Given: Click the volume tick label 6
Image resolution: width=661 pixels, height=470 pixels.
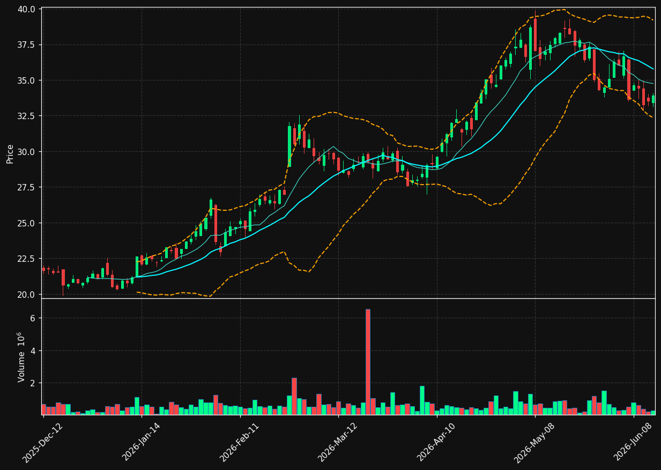Looking at the screenshot, I should 33,318.
